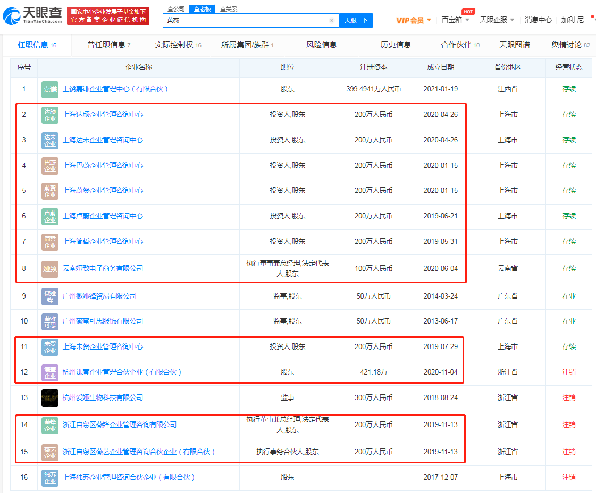
Task: Select the date cell 2014-03-24
Action: click(441, 296)
